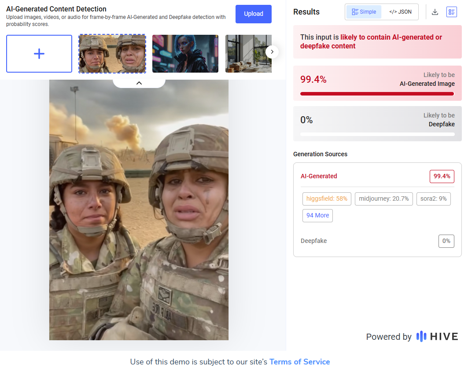The width and height of the screenshot is (468, 375).
Task: Switch to the Simple results view
Action: pyautogui.click(x=364, y=12)
